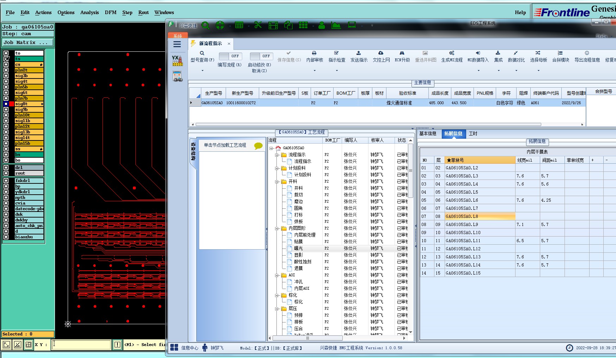Viewport: 616px width, 358px height.
Task: Collapse the 开料 tree node
Action: click(x=277, y=182)
